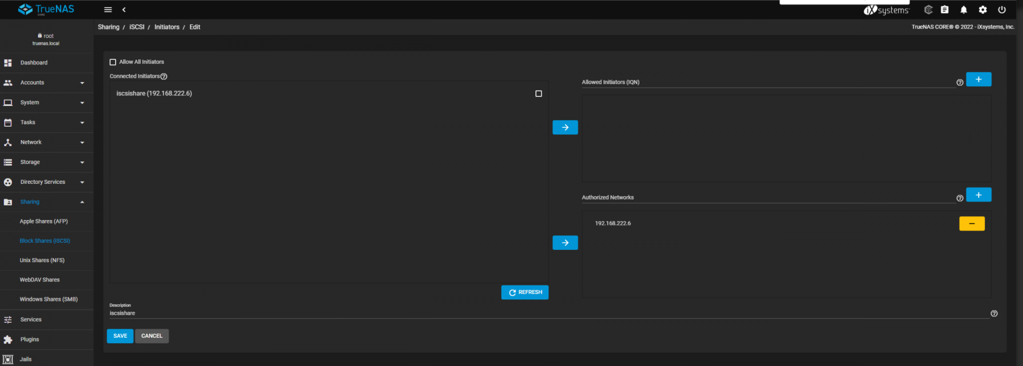Collapse the Sharing menu arrow

[82, 202]
